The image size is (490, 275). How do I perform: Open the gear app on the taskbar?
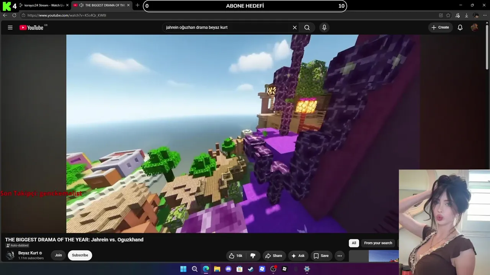pos(307,269)
